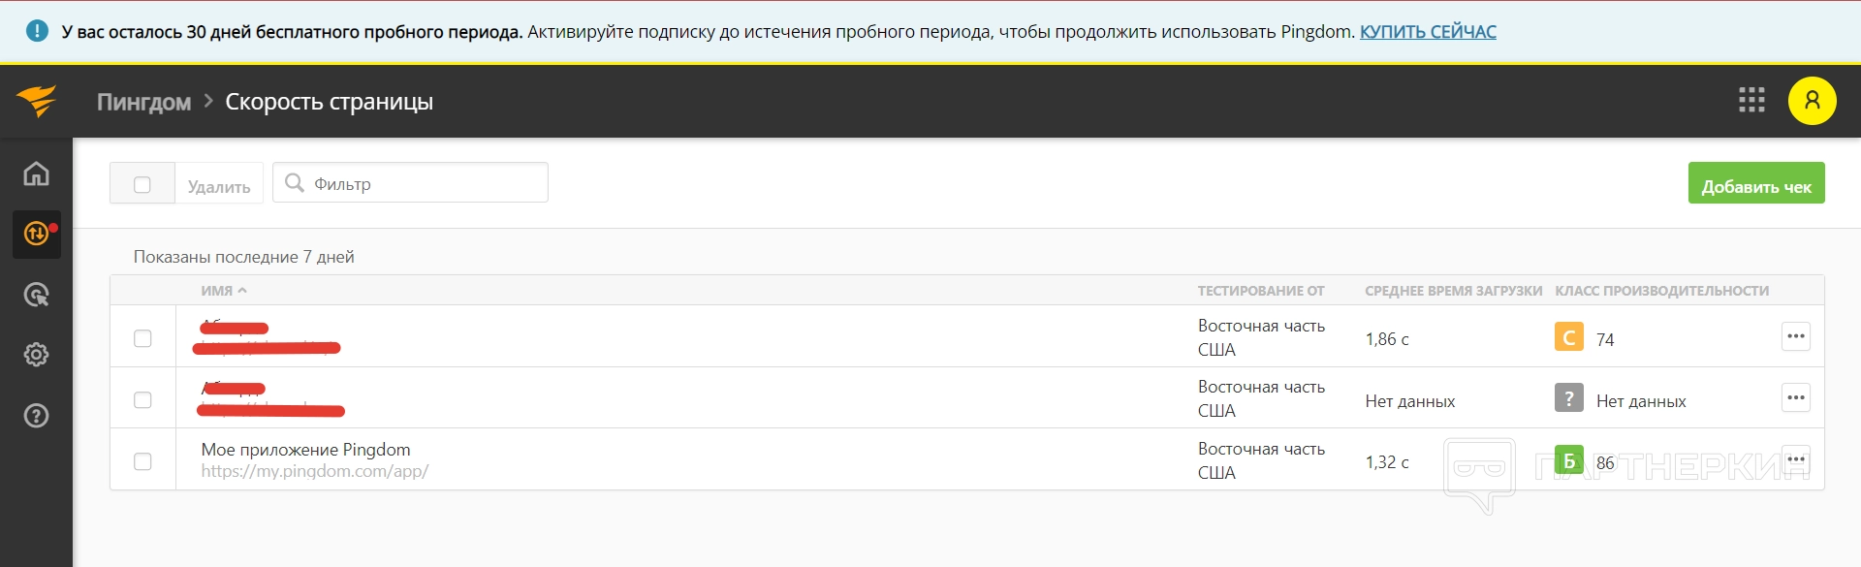Open the real user monitoring sidebar icon
1861x567 pixels.
click(x=36, y=295)
